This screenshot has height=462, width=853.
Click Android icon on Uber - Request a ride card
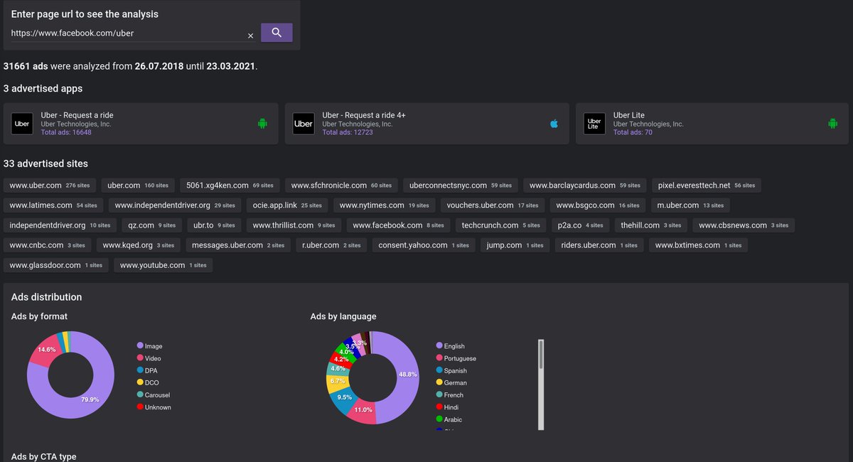(262, 124)
